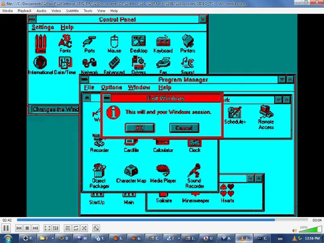
Task: Click the elapsed time 02:42
Action: coord(7,220)
